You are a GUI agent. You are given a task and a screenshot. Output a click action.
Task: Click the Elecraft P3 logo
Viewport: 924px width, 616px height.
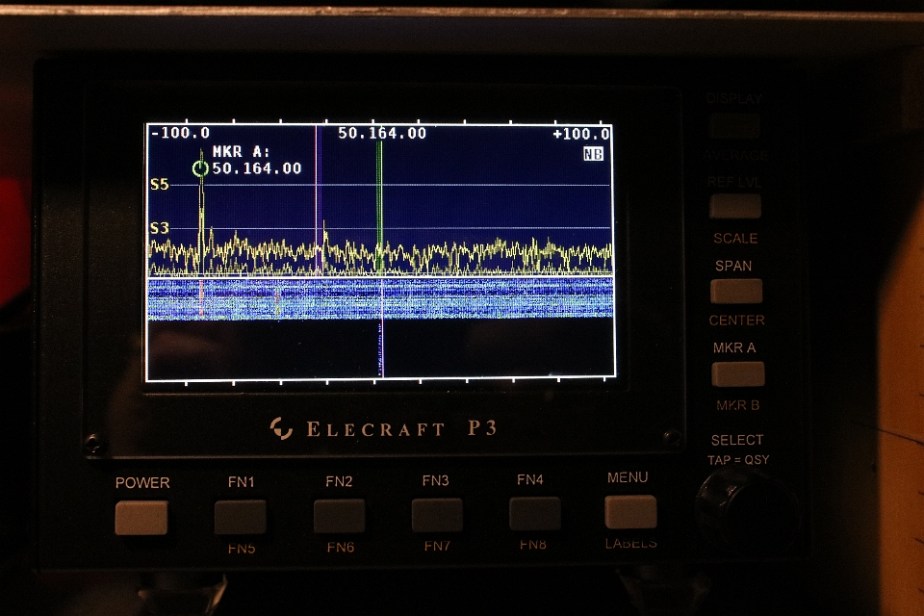(x=384, y=428)
